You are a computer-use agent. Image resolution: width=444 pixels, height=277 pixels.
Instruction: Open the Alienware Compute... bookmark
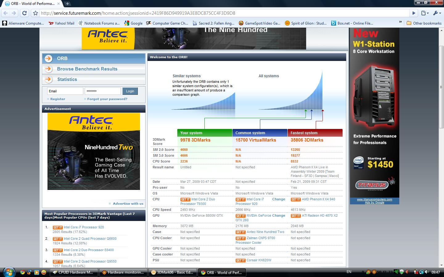23,23
